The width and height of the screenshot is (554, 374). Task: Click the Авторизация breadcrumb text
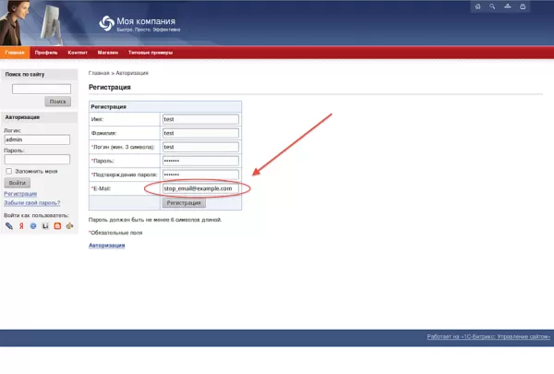(x=132, y=73)
